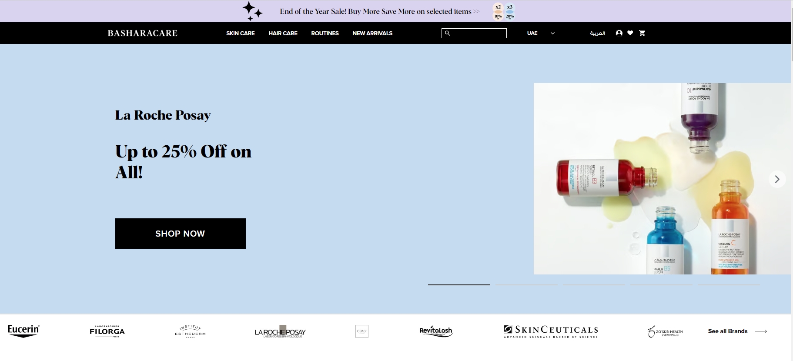Screen dimensions: 793x361
Task: Open the user account icon
Action: click(x=619, y=33)
